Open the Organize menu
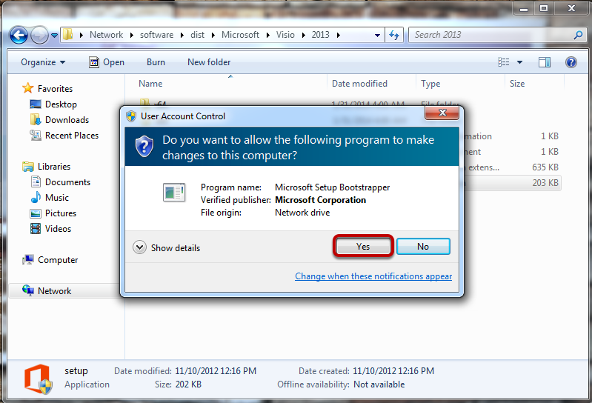 (x=43, y=62)
